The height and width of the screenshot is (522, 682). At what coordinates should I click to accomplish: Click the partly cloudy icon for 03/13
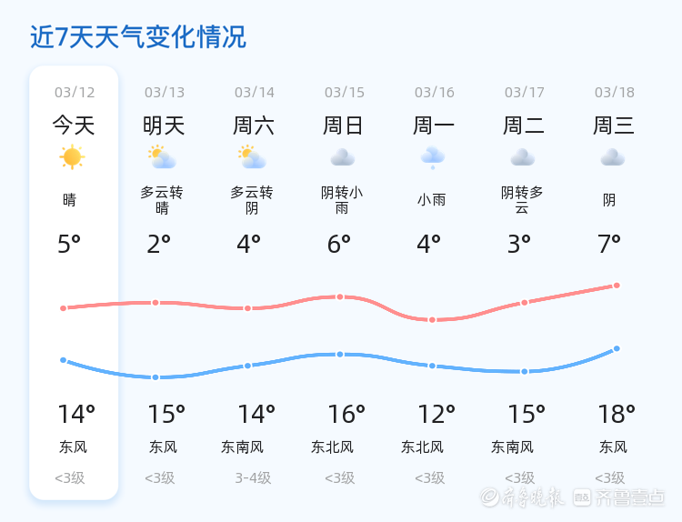(x=163, y=157)
